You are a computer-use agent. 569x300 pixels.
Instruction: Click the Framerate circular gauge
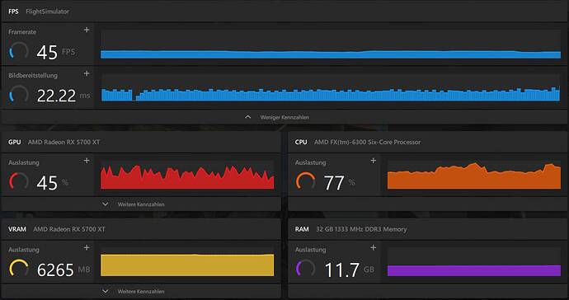click(19, 51)
